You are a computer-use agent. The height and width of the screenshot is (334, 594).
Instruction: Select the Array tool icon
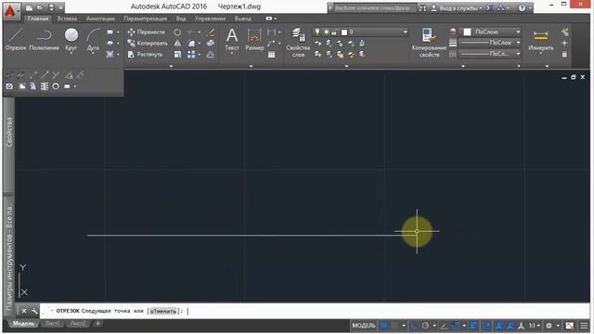point(191,55)
